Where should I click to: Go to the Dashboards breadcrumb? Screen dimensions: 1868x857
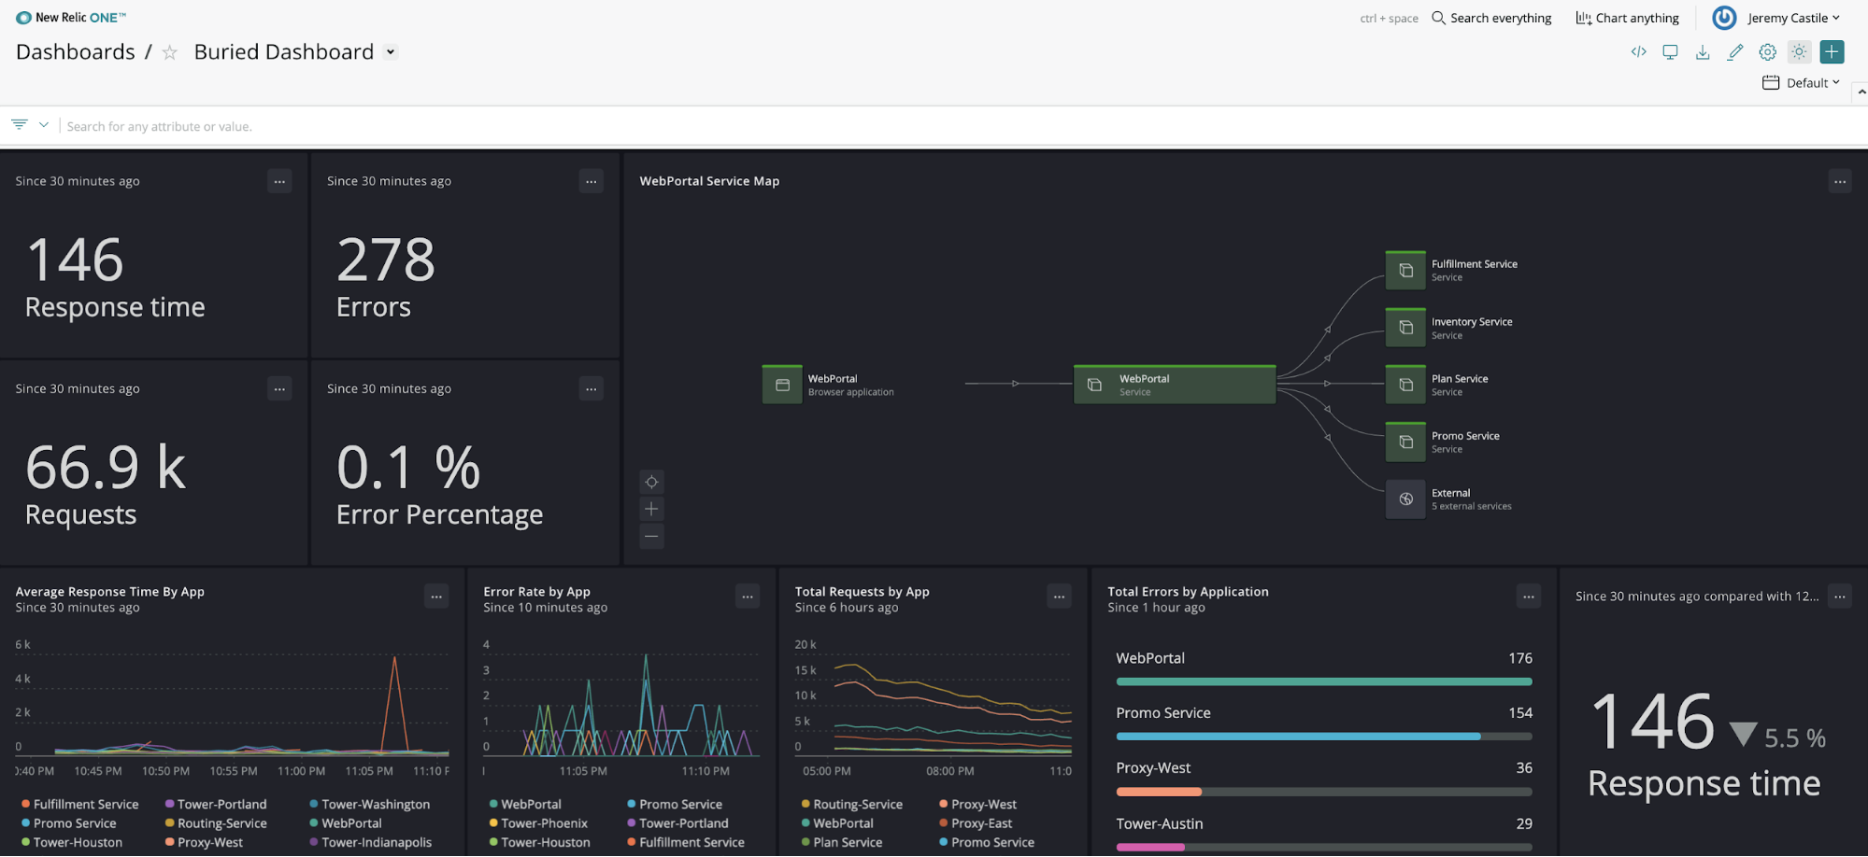(76, 52)
